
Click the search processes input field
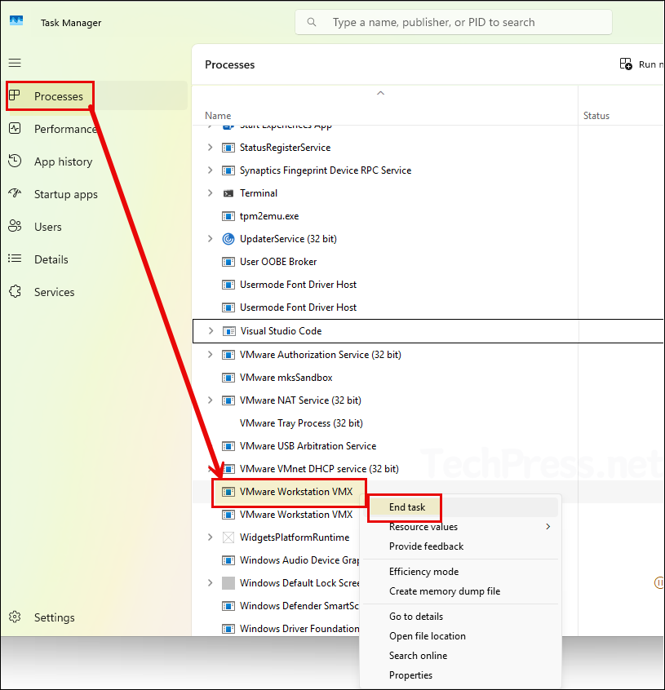click(x=453, y=22)
